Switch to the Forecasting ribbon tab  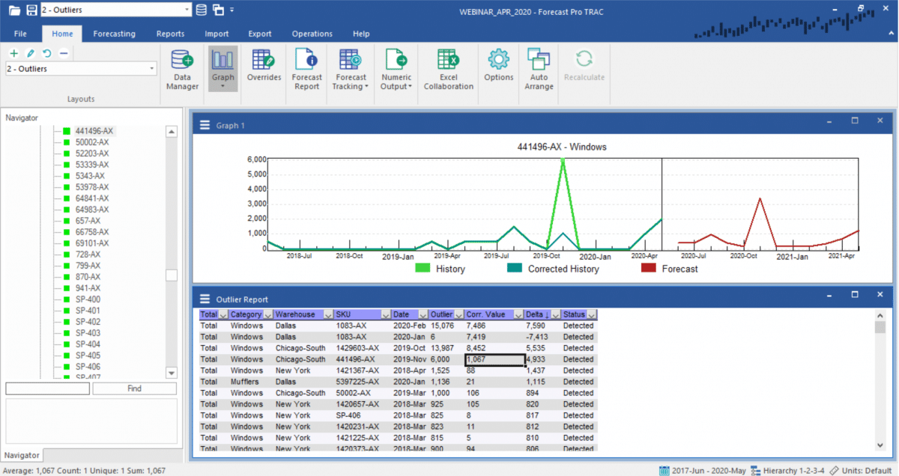pyautogui.click(x=114, y=33)
